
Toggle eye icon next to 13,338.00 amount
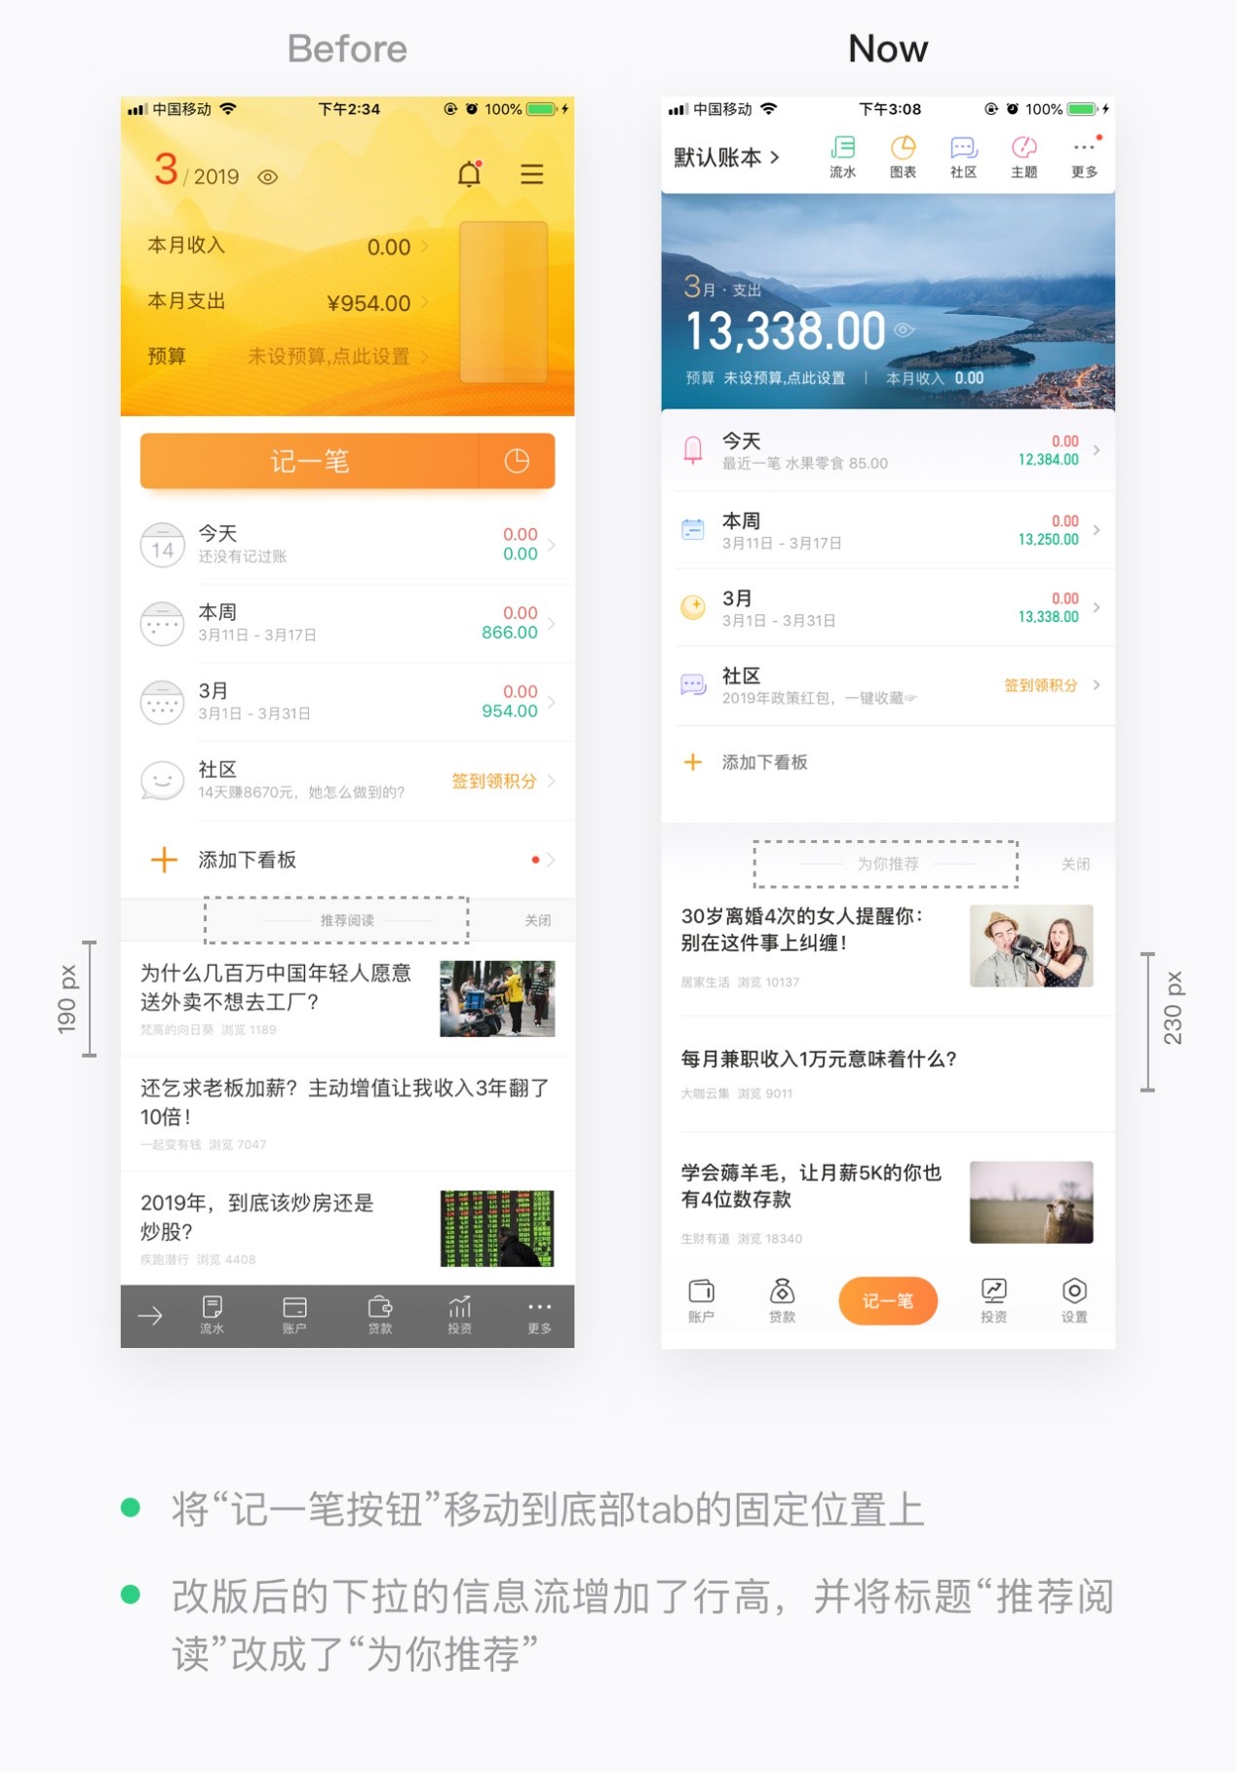(x=904, y=329)
